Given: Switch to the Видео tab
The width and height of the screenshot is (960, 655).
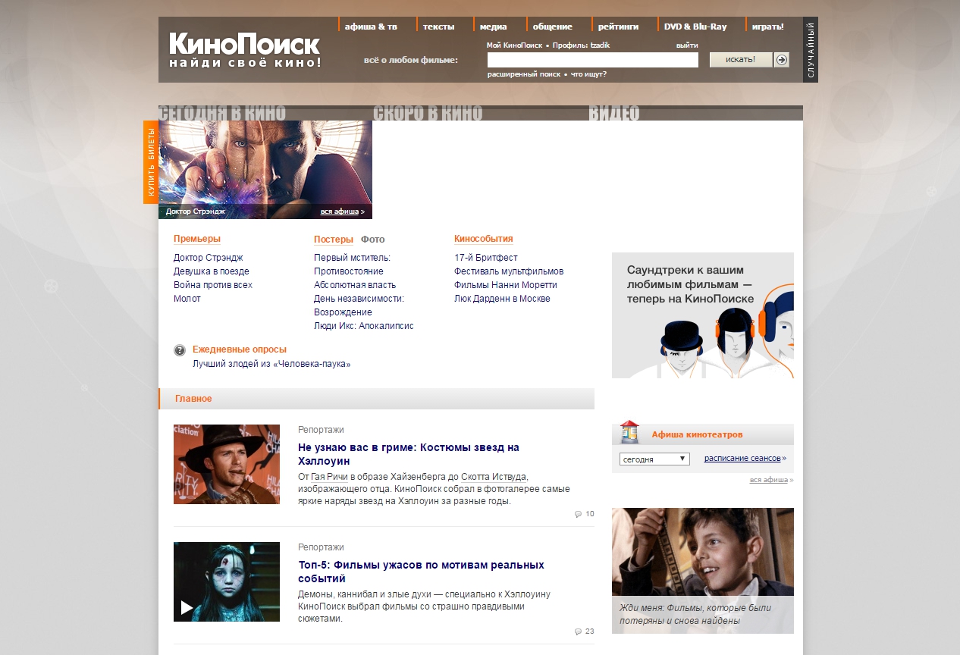Looking at the screenshot, I should point(614,113).
